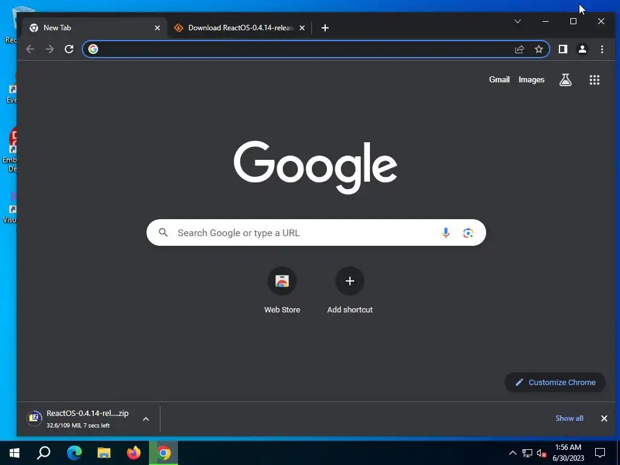This screenshot has width=620, height=465.
Task: Click Show all downloads
Action: (x=569, y=418)
